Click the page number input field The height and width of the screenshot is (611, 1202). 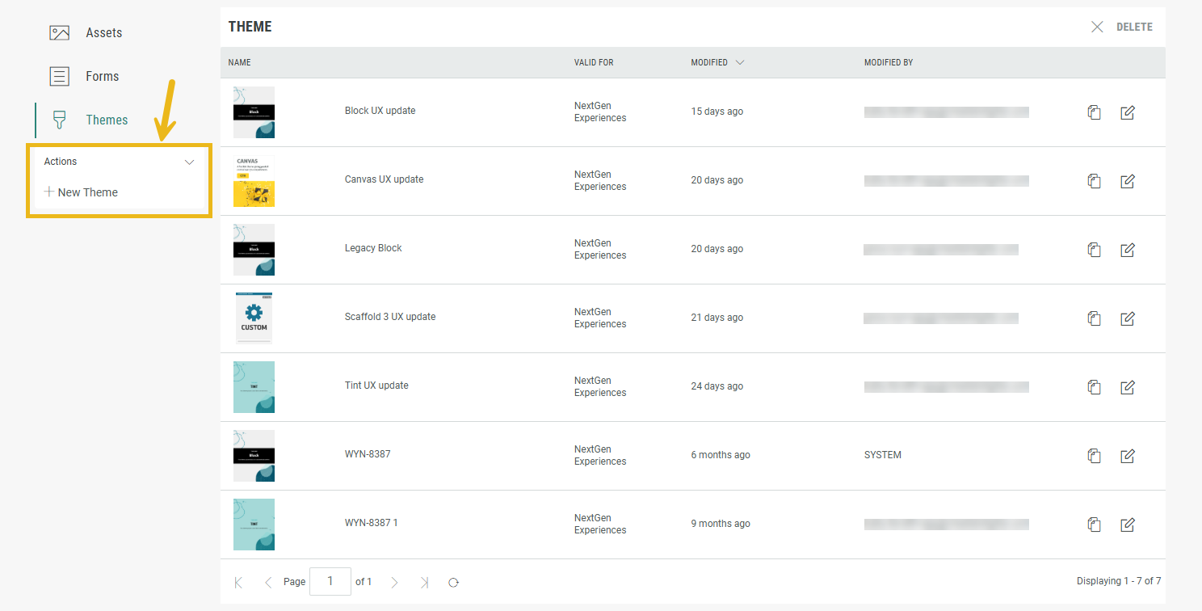(x=330, y=582)
